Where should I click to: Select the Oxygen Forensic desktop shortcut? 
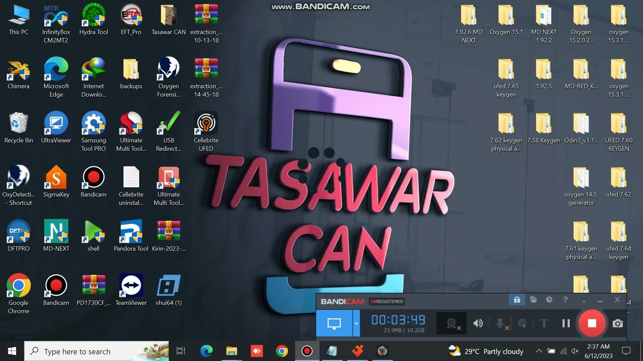[x=169, y=78]
